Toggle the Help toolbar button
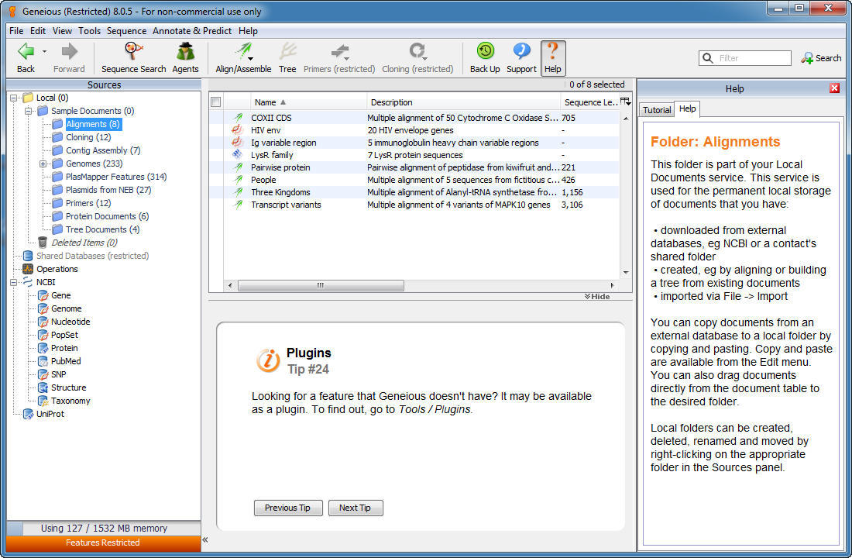 (552, 57)
